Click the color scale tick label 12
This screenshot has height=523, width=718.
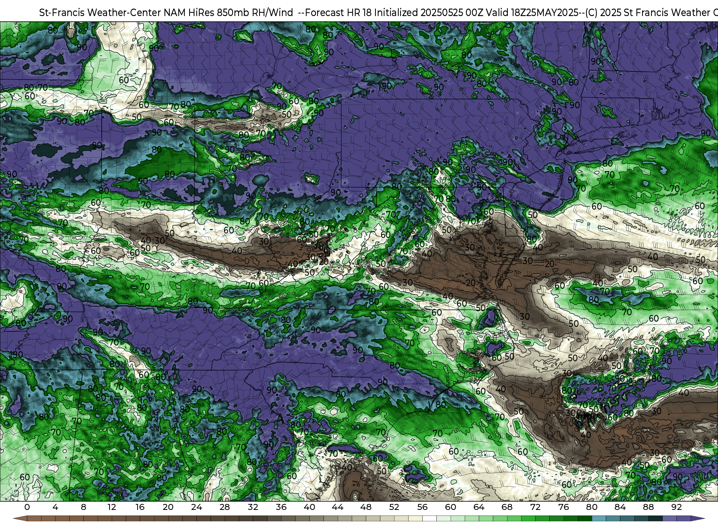click(x=112, y=507)
